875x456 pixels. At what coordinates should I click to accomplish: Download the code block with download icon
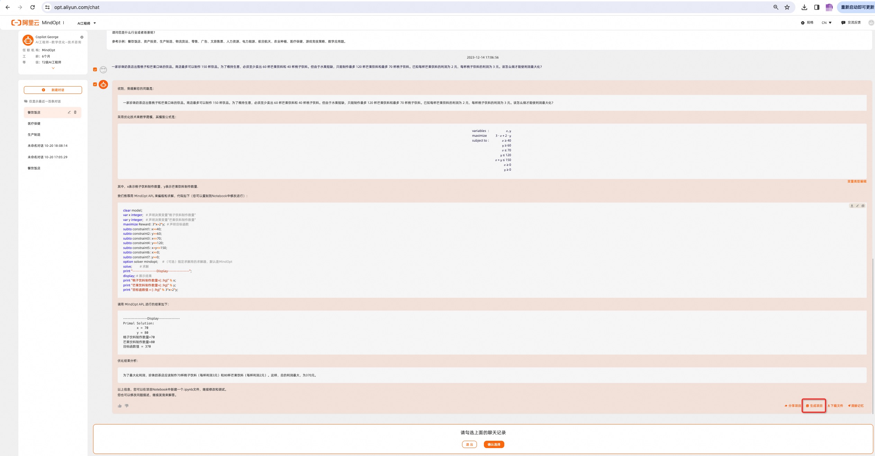click(852, 206)
